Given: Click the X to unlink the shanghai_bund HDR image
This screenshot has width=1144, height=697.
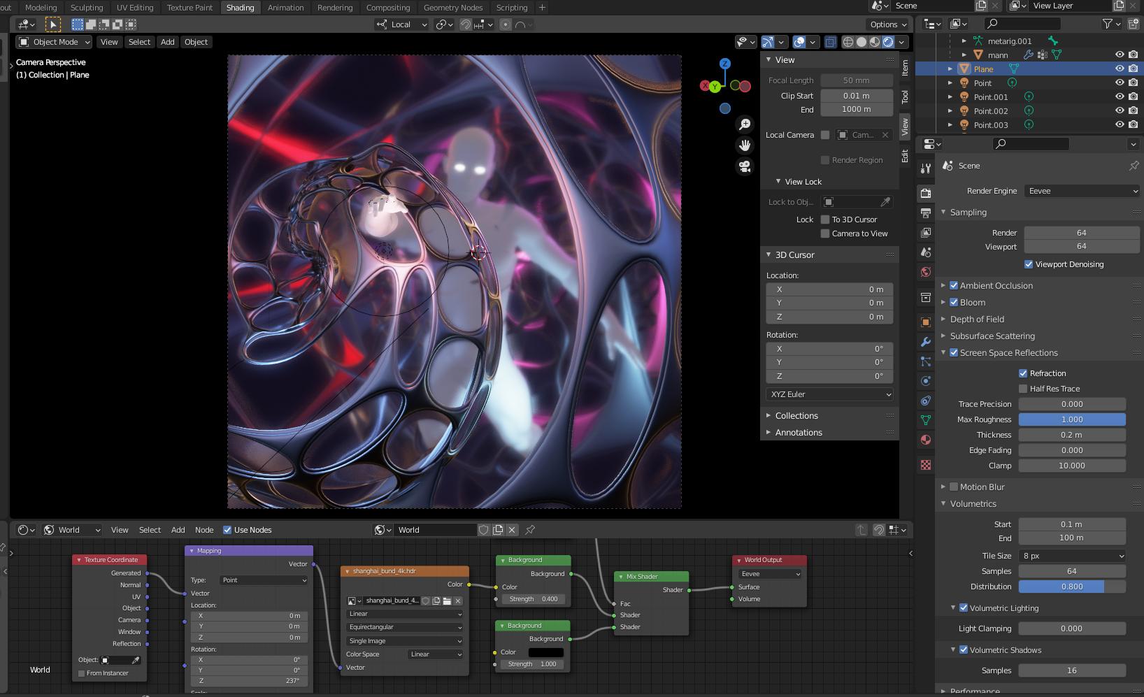Looking at the screenshot, I should pyautogui.click(x=458, y=601).
